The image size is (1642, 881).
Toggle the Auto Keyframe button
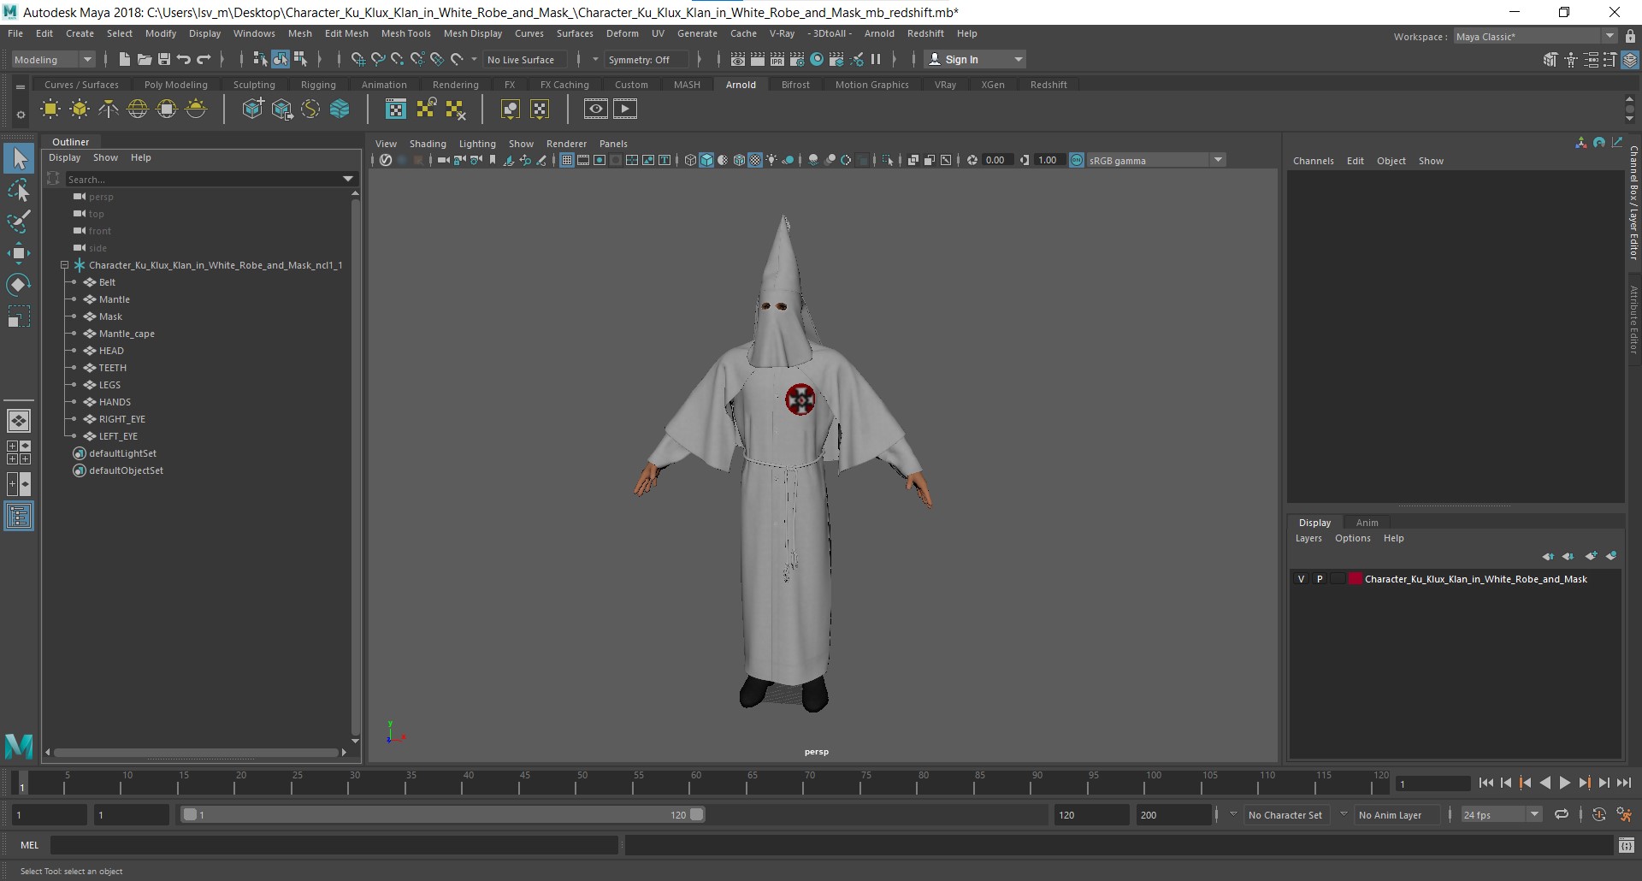pyautogui.click(x=1599, y=815)
